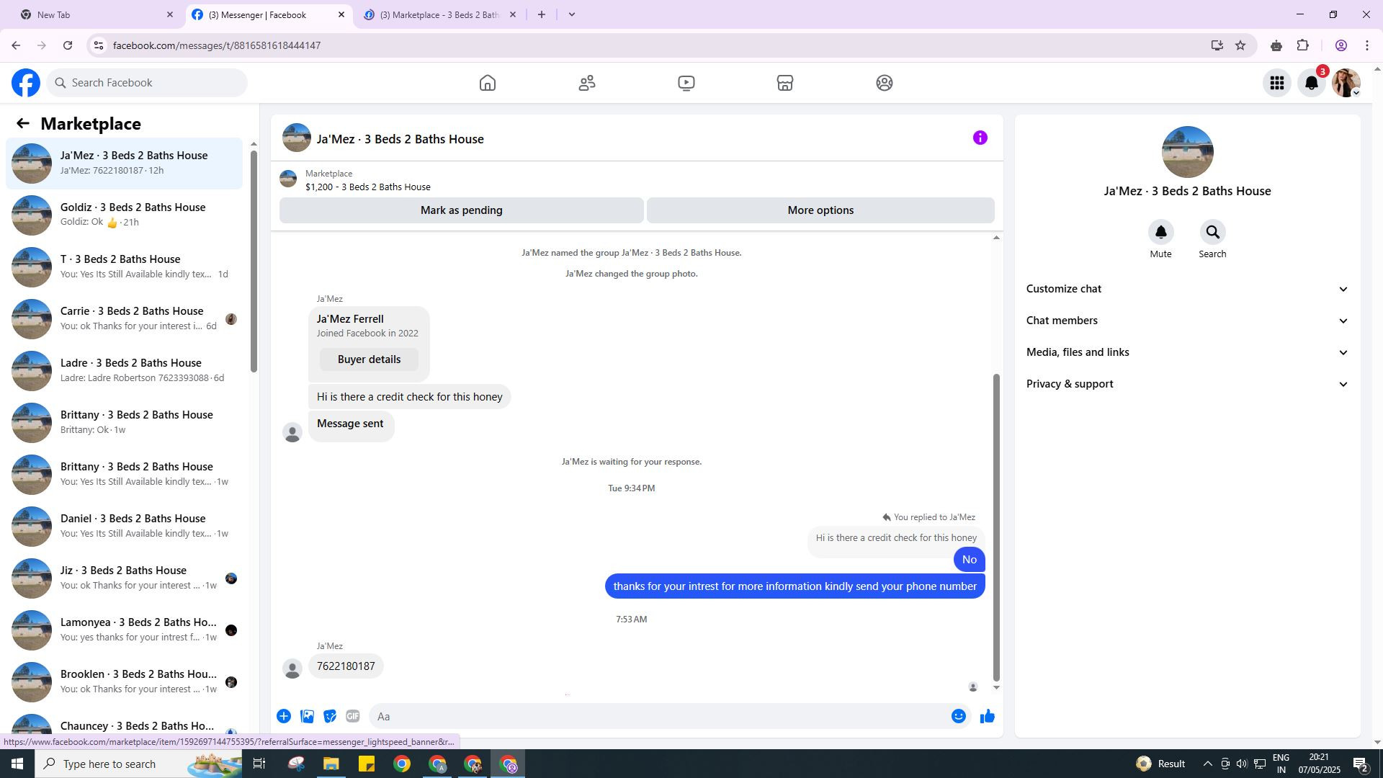Open the notifications bell with badge
Viewport: 1383px width, 778px height.
1312,83
